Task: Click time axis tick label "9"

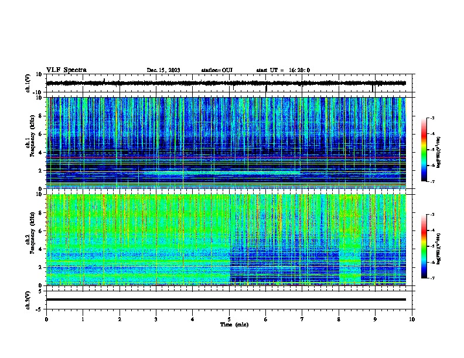Action: click(x=375, y=319)
